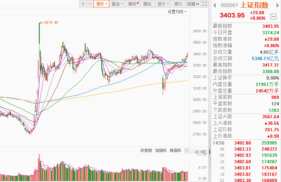281x182 pixels.
Task: Go to previous stock with left arrow
Action: tap(214, 5)
